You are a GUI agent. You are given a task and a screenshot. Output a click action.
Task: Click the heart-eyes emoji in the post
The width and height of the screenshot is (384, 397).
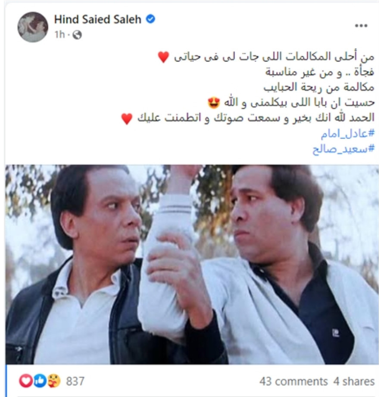pos(214,102)
